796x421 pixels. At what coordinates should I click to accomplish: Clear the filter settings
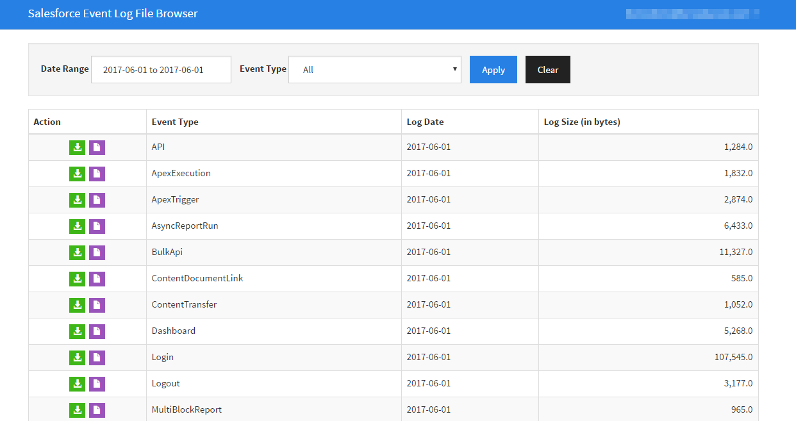[x=548, y=69]
